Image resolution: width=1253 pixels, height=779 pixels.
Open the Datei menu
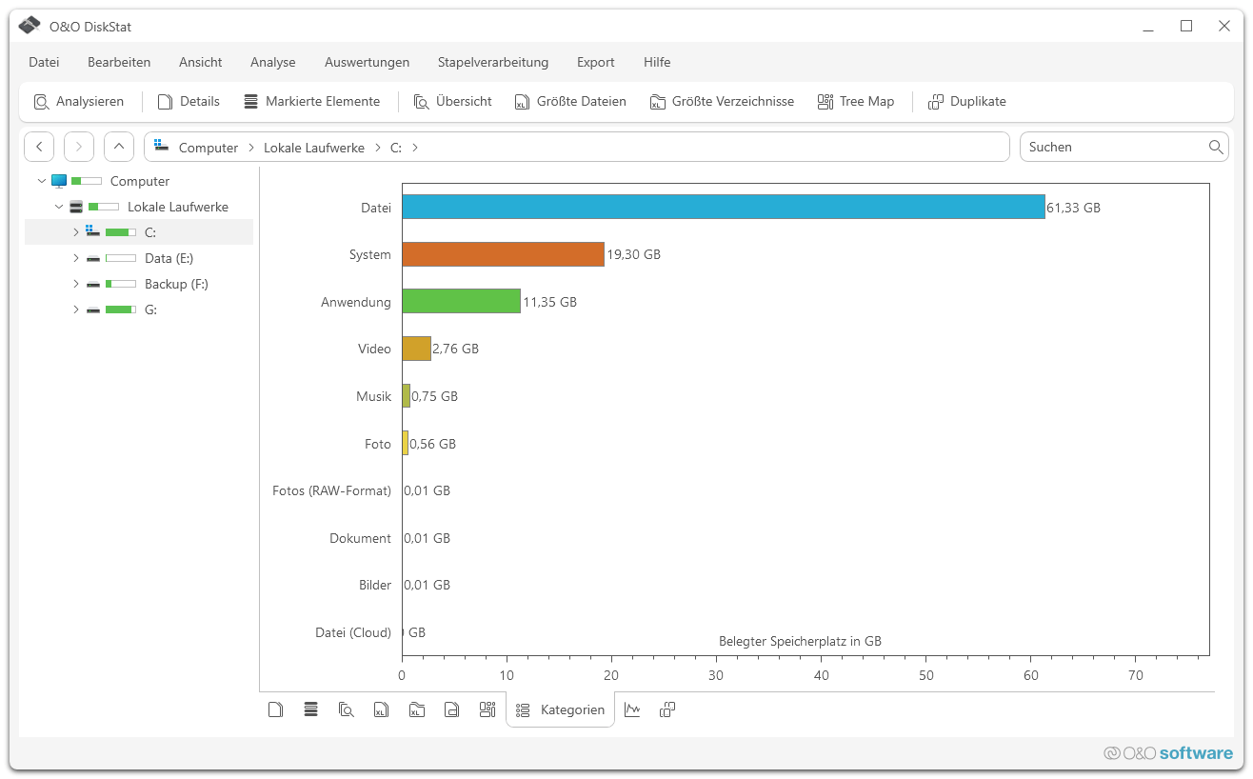(x=44, y=62)
